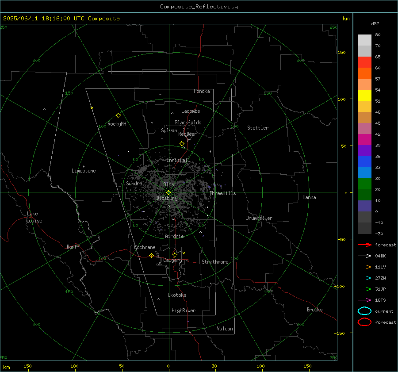Click the cyan 27ZW arrow icon
The image size is (398, 372).
point(364,278)
